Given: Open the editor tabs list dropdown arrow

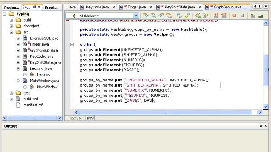Looking at the screenshot, I should 266,6.
